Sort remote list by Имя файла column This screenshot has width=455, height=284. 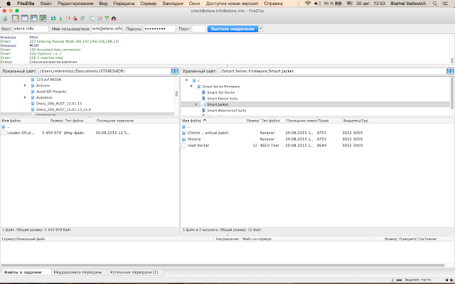209,121
